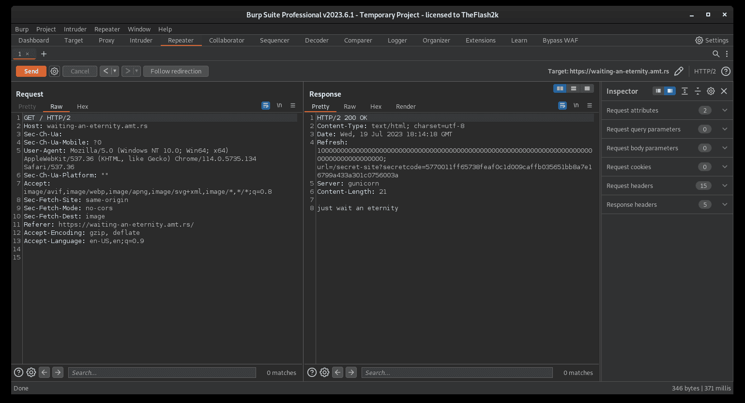Viewport: 745px width, 403px height.
Task: Open the Decoder tab
Action: click(x=317, y=40)
